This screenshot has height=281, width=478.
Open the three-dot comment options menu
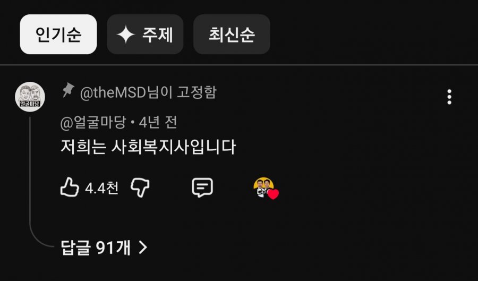tap(449, 97)
